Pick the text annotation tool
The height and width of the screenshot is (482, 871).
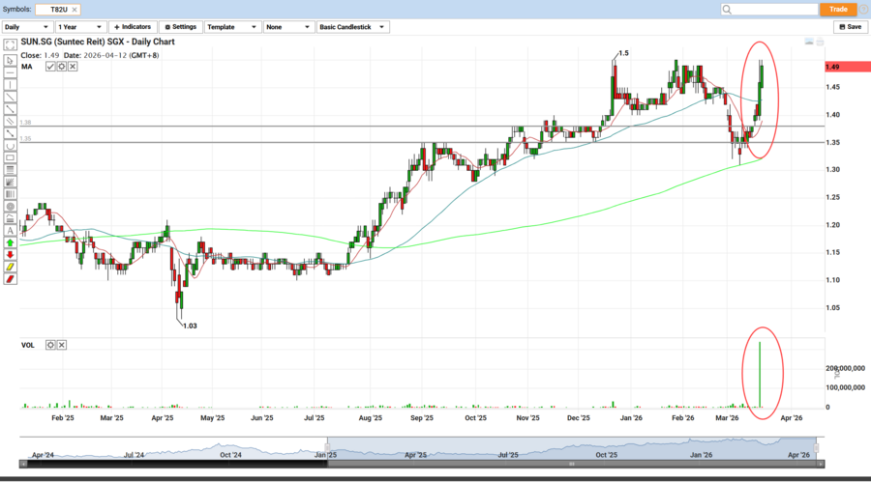point(10,230)
